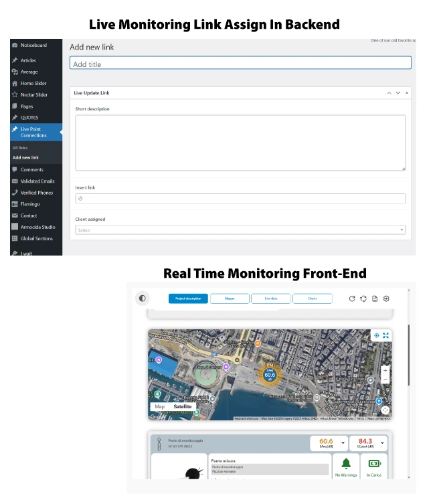Click the Project description button
Viewport: 435px width, 502px height.
[x=188, y=299]
